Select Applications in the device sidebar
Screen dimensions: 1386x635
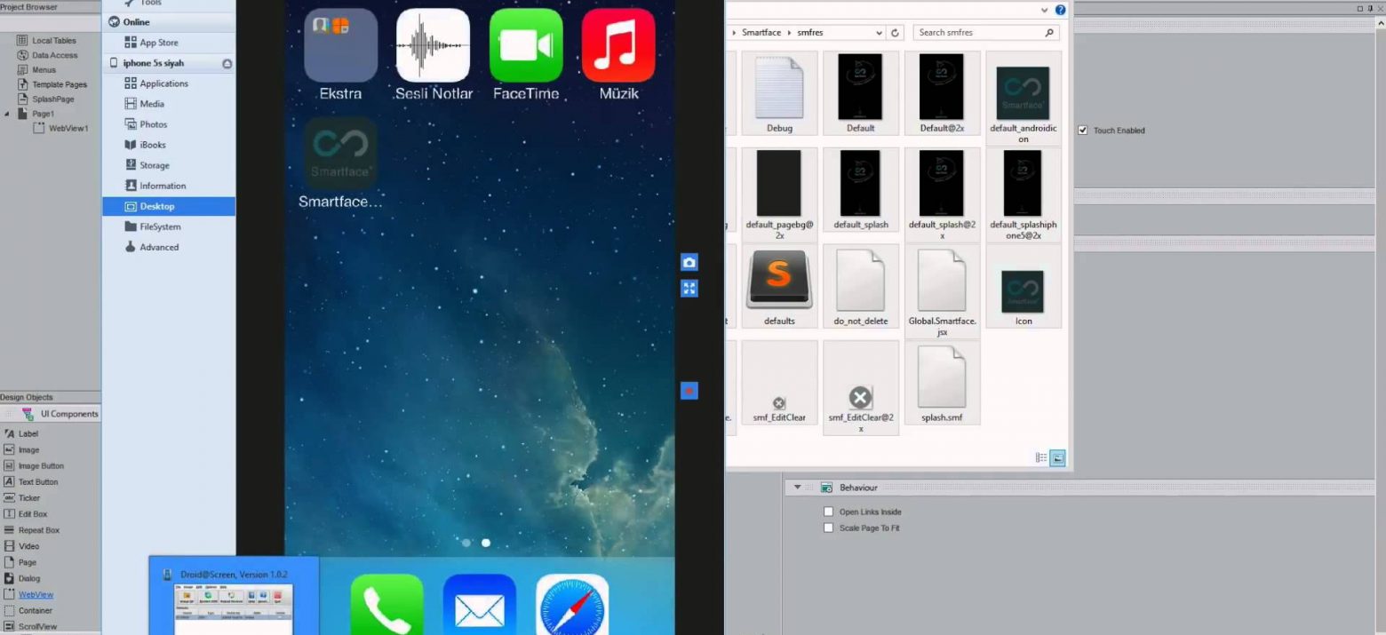(x=163, y=83)
